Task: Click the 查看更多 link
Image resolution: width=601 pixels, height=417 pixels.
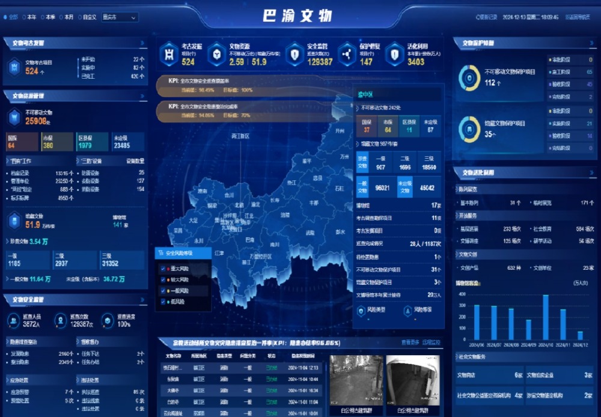Action: (x=410, y=342)
